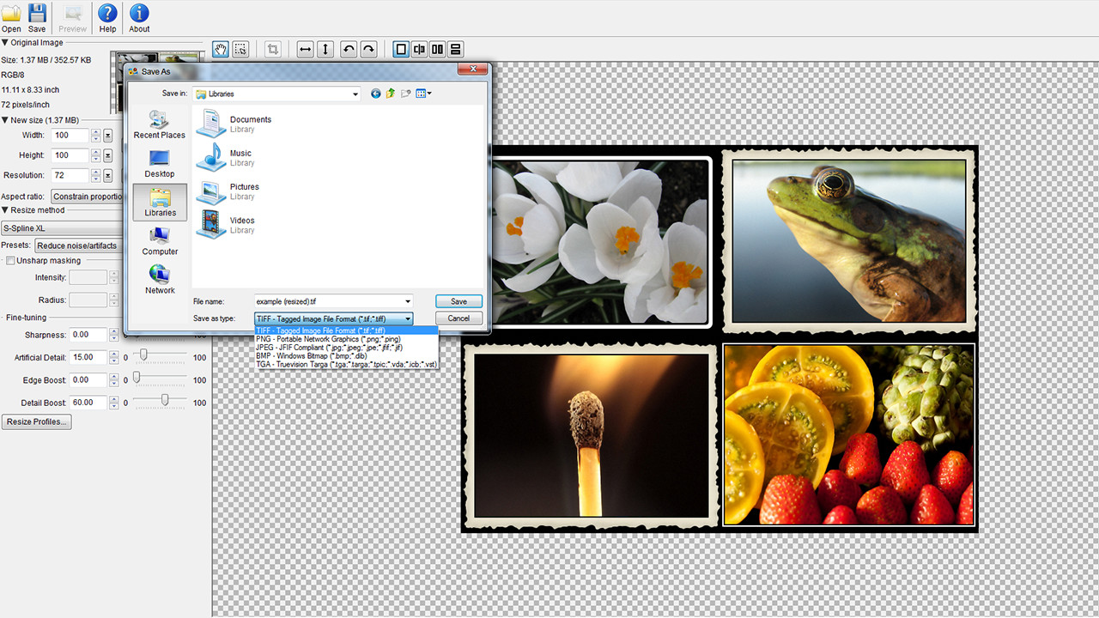Select the hand pan tool
This screenshot has width=1099, height=618.
221,50
